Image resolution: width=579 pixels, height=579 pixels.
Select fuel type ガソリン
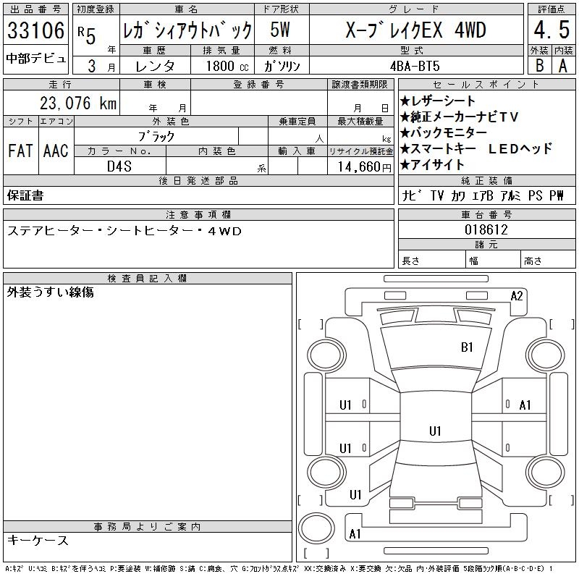tap(282, 66)
